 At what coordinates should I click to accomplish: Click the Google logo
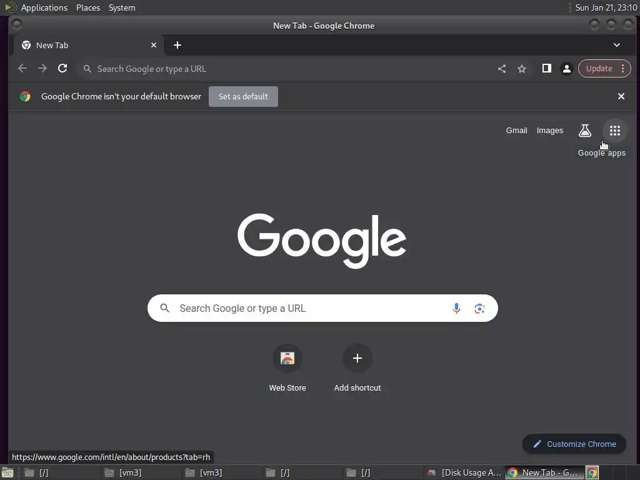[x=322, y=241]
